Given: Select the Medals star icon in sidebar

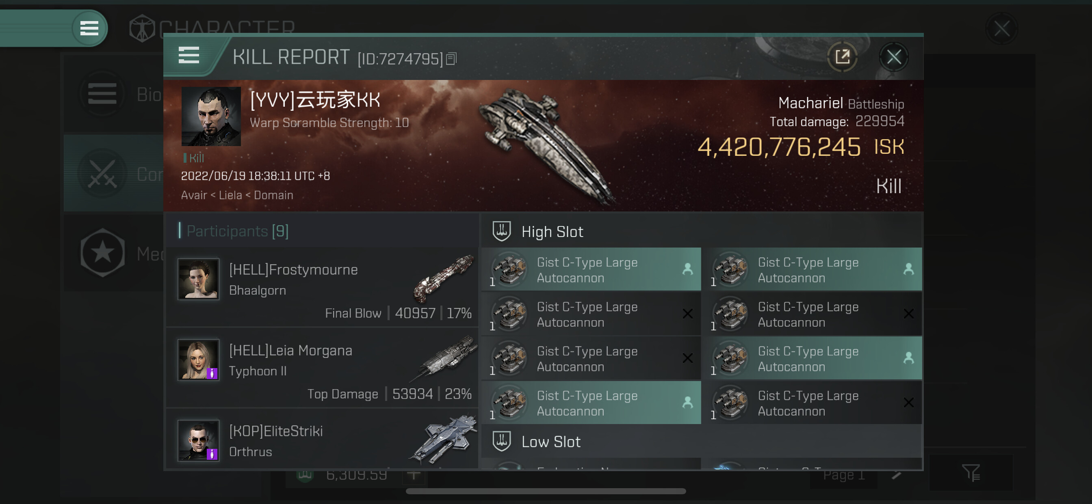Looking at the screenshot, I should [103, 253].
